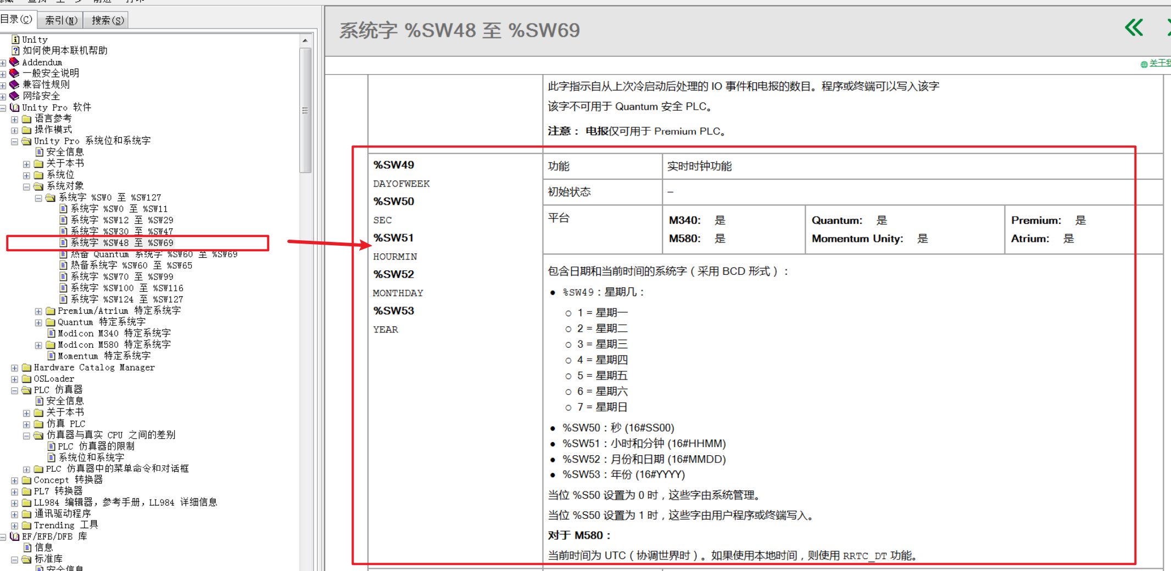Viewport: 1171px width, 571px height.
Task: Switch to the 搜索(S) tab
Action: (107, 20)
